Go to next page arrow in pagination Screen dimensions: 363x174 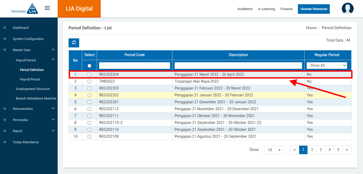tap(347, 150)
